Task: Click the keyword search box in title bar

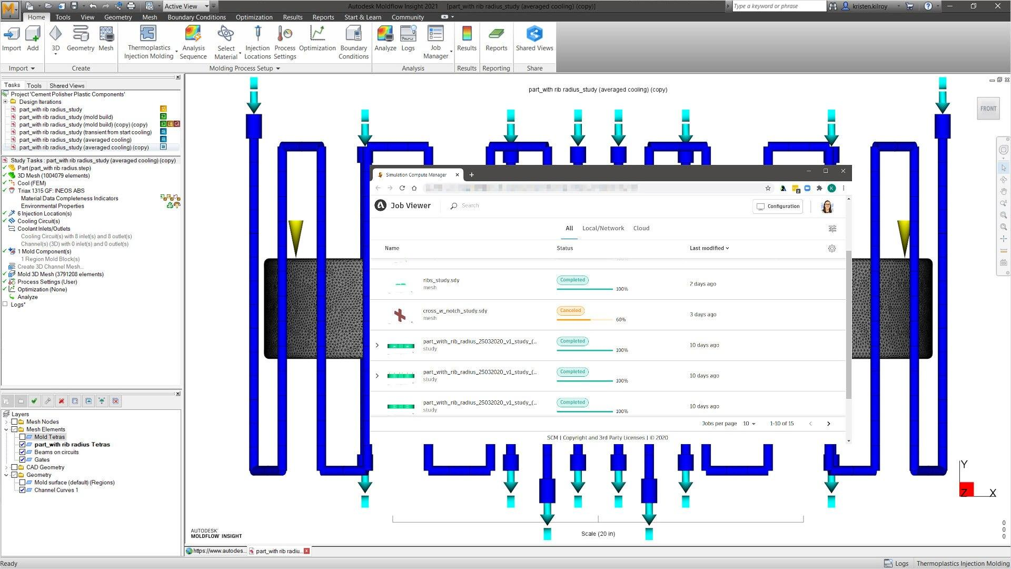Action: [x=778, y=6]
